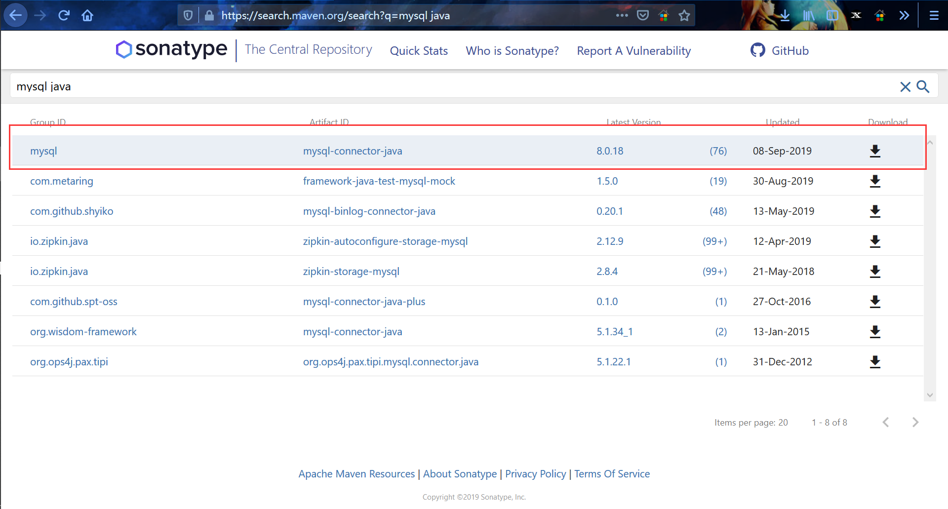The image size is (948, 509).
Task: Open page actions three-dot menu
Action: point(622,15)
